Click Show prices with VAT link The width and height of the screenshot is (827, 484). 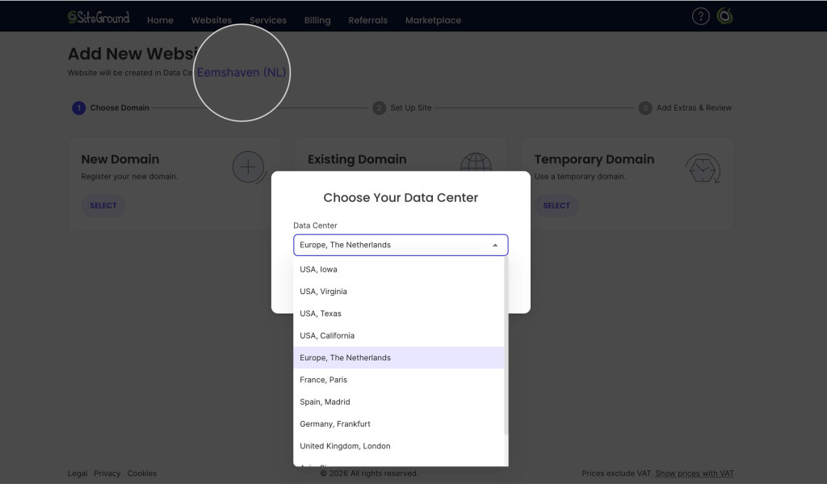click(694, 473)
